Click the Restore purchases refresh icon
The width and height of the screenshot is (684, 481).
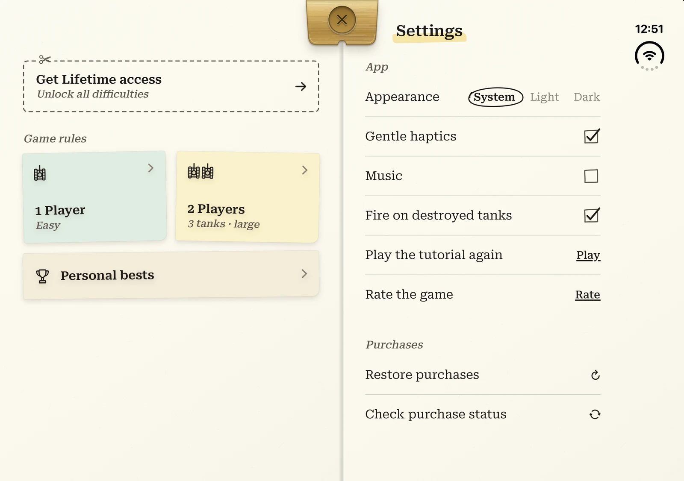point(595,375)
